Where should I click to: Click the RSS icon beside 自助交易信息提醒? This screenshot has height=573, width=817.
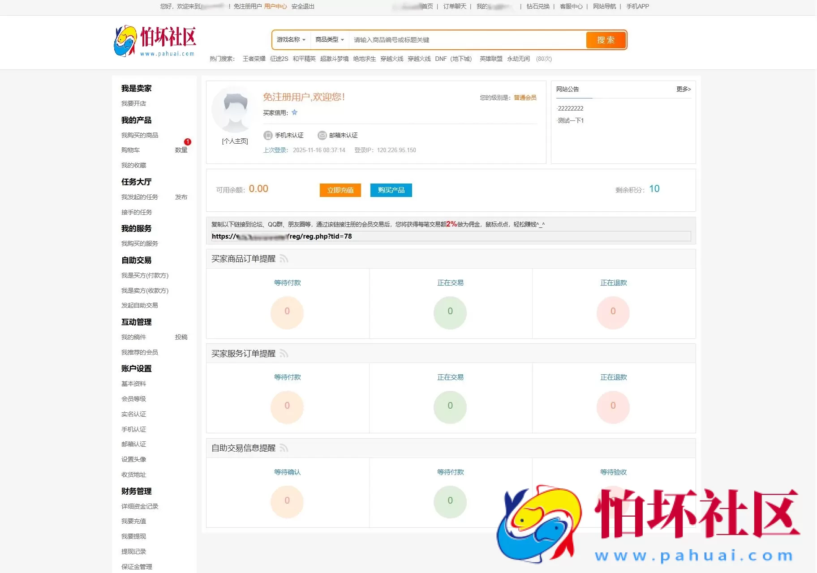click(x=283, y=448)
